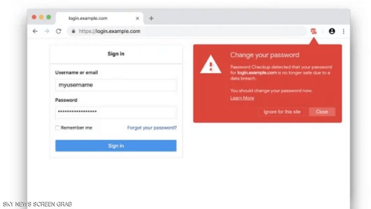The height and width of the screenshot is (209, 371).
Task: Click the browser forward arrow
Action: pyautogui.click(x=47, y=31)
